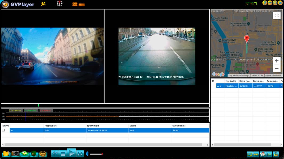Switch to the smallest video layout square

[x=247, y=4]
